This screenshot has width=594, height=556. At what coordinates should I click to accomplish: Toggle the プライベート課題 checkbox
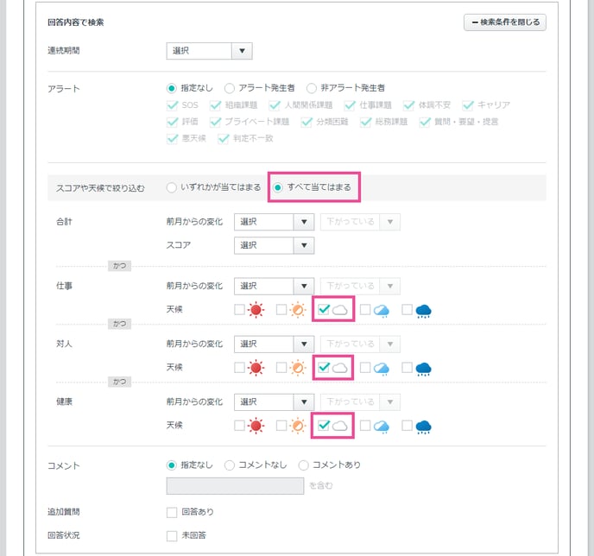pos(216,122)
